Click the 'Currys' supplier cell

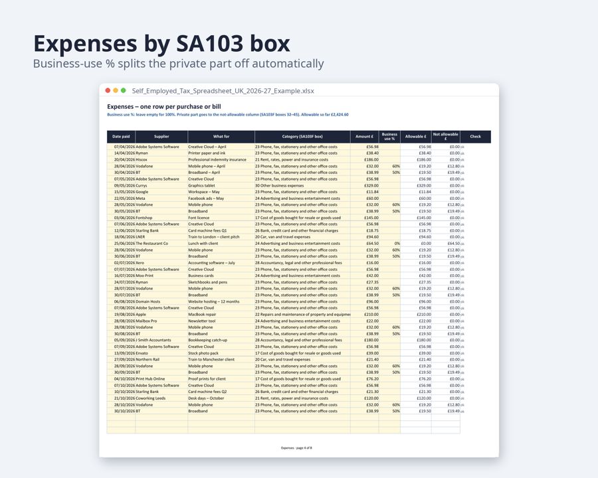(161, 186)
